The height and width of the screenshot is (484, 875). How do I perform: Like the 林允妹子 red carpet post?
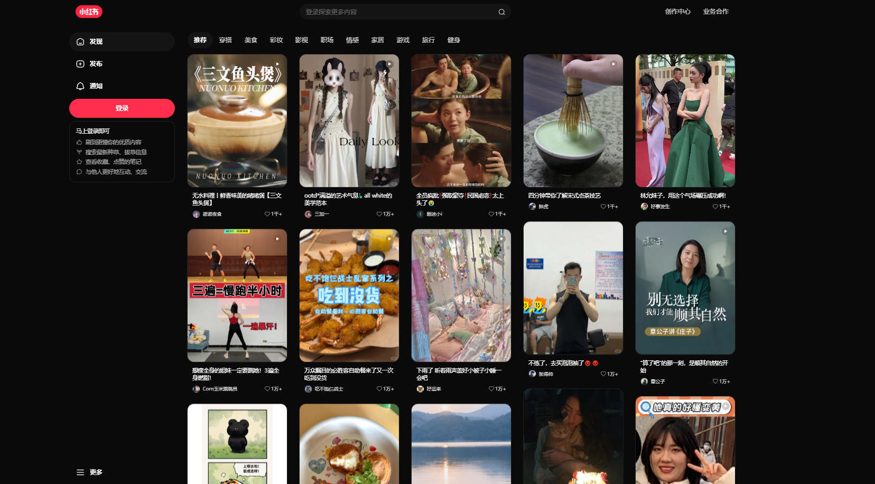click(715, 207)
